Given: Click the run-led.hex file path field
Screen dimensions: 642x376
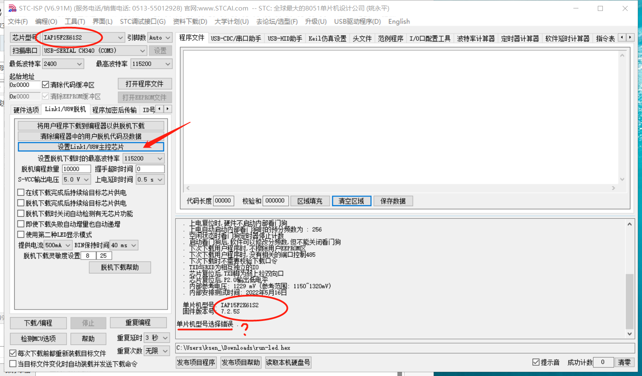Looking at the screenshot, I should [x=405, y=348].
